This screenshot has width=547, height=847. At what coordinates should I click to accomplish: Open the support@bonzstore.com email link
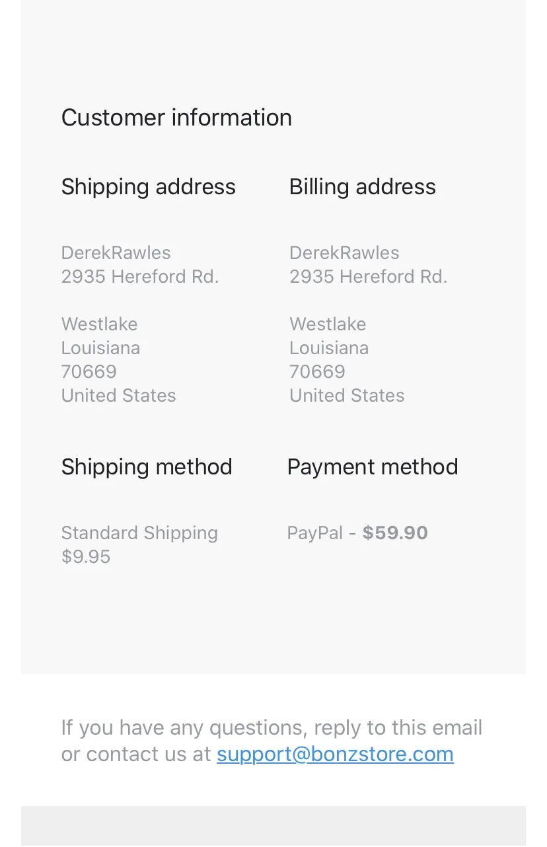pos(335,754)
